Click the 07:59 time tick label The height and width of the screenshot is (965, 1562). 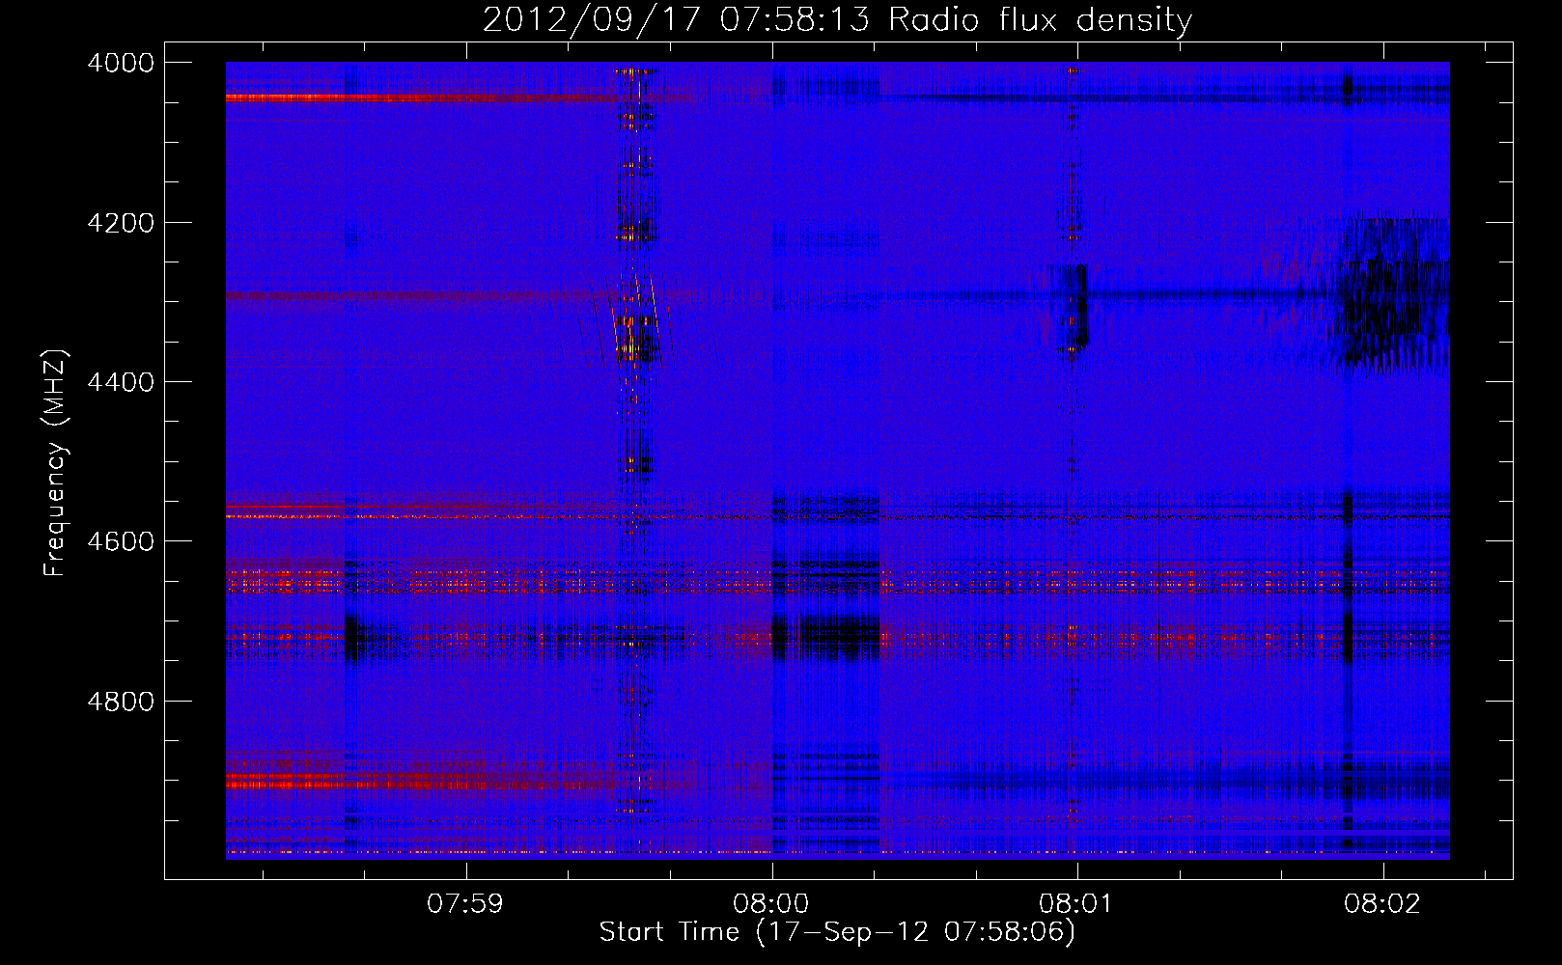point(467,904)
